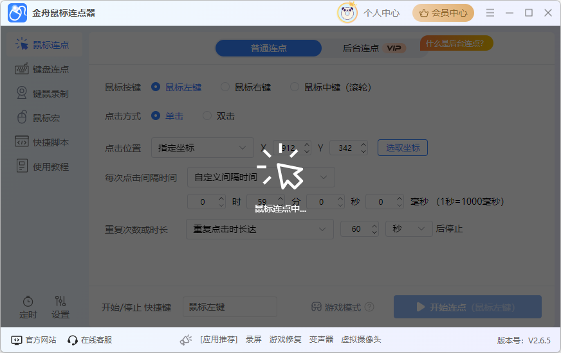Open the hamburger menu in title bar
Image resolution: width=561 pixels, height=353 pixels.
pos(490,13)
